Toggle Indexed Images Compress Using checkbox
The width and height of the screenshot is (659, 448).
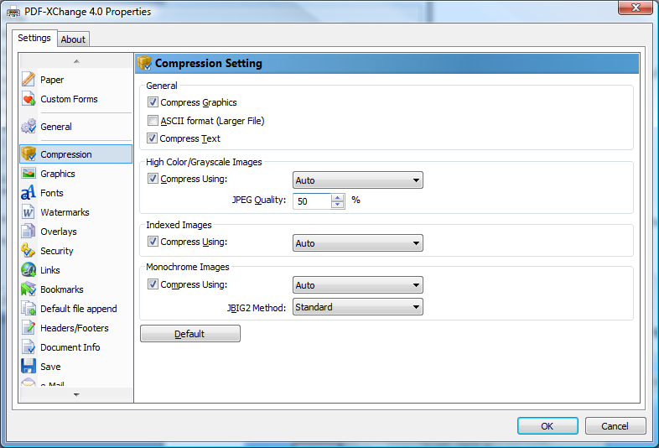(x=153, y=242)
